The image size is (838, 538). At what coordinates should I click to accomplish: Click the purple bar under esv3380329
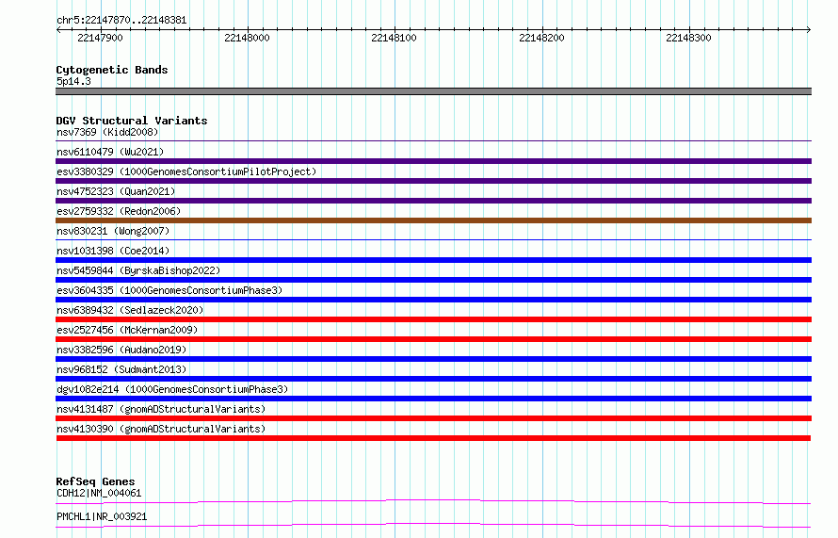coord(433,181)
